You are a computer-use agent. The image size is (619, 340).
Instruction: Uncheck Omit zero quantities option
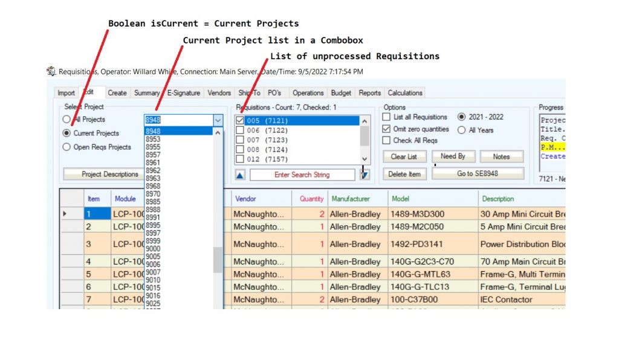[x=387, y=129]
